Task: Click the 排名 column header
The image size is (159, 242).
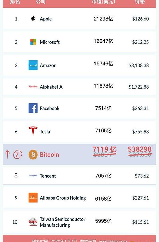Action: tap(15, 2)
